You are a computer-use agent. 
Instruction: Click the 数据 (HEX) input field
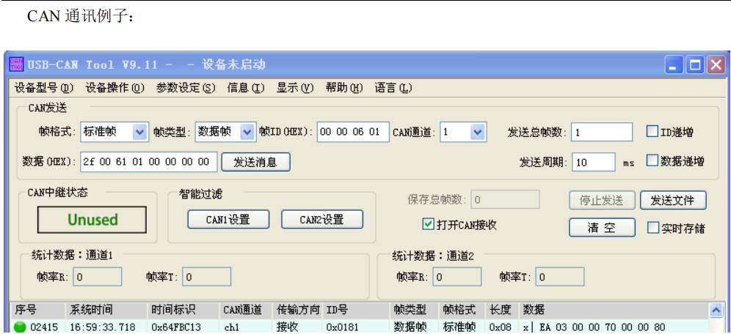(x=149, y=161)
